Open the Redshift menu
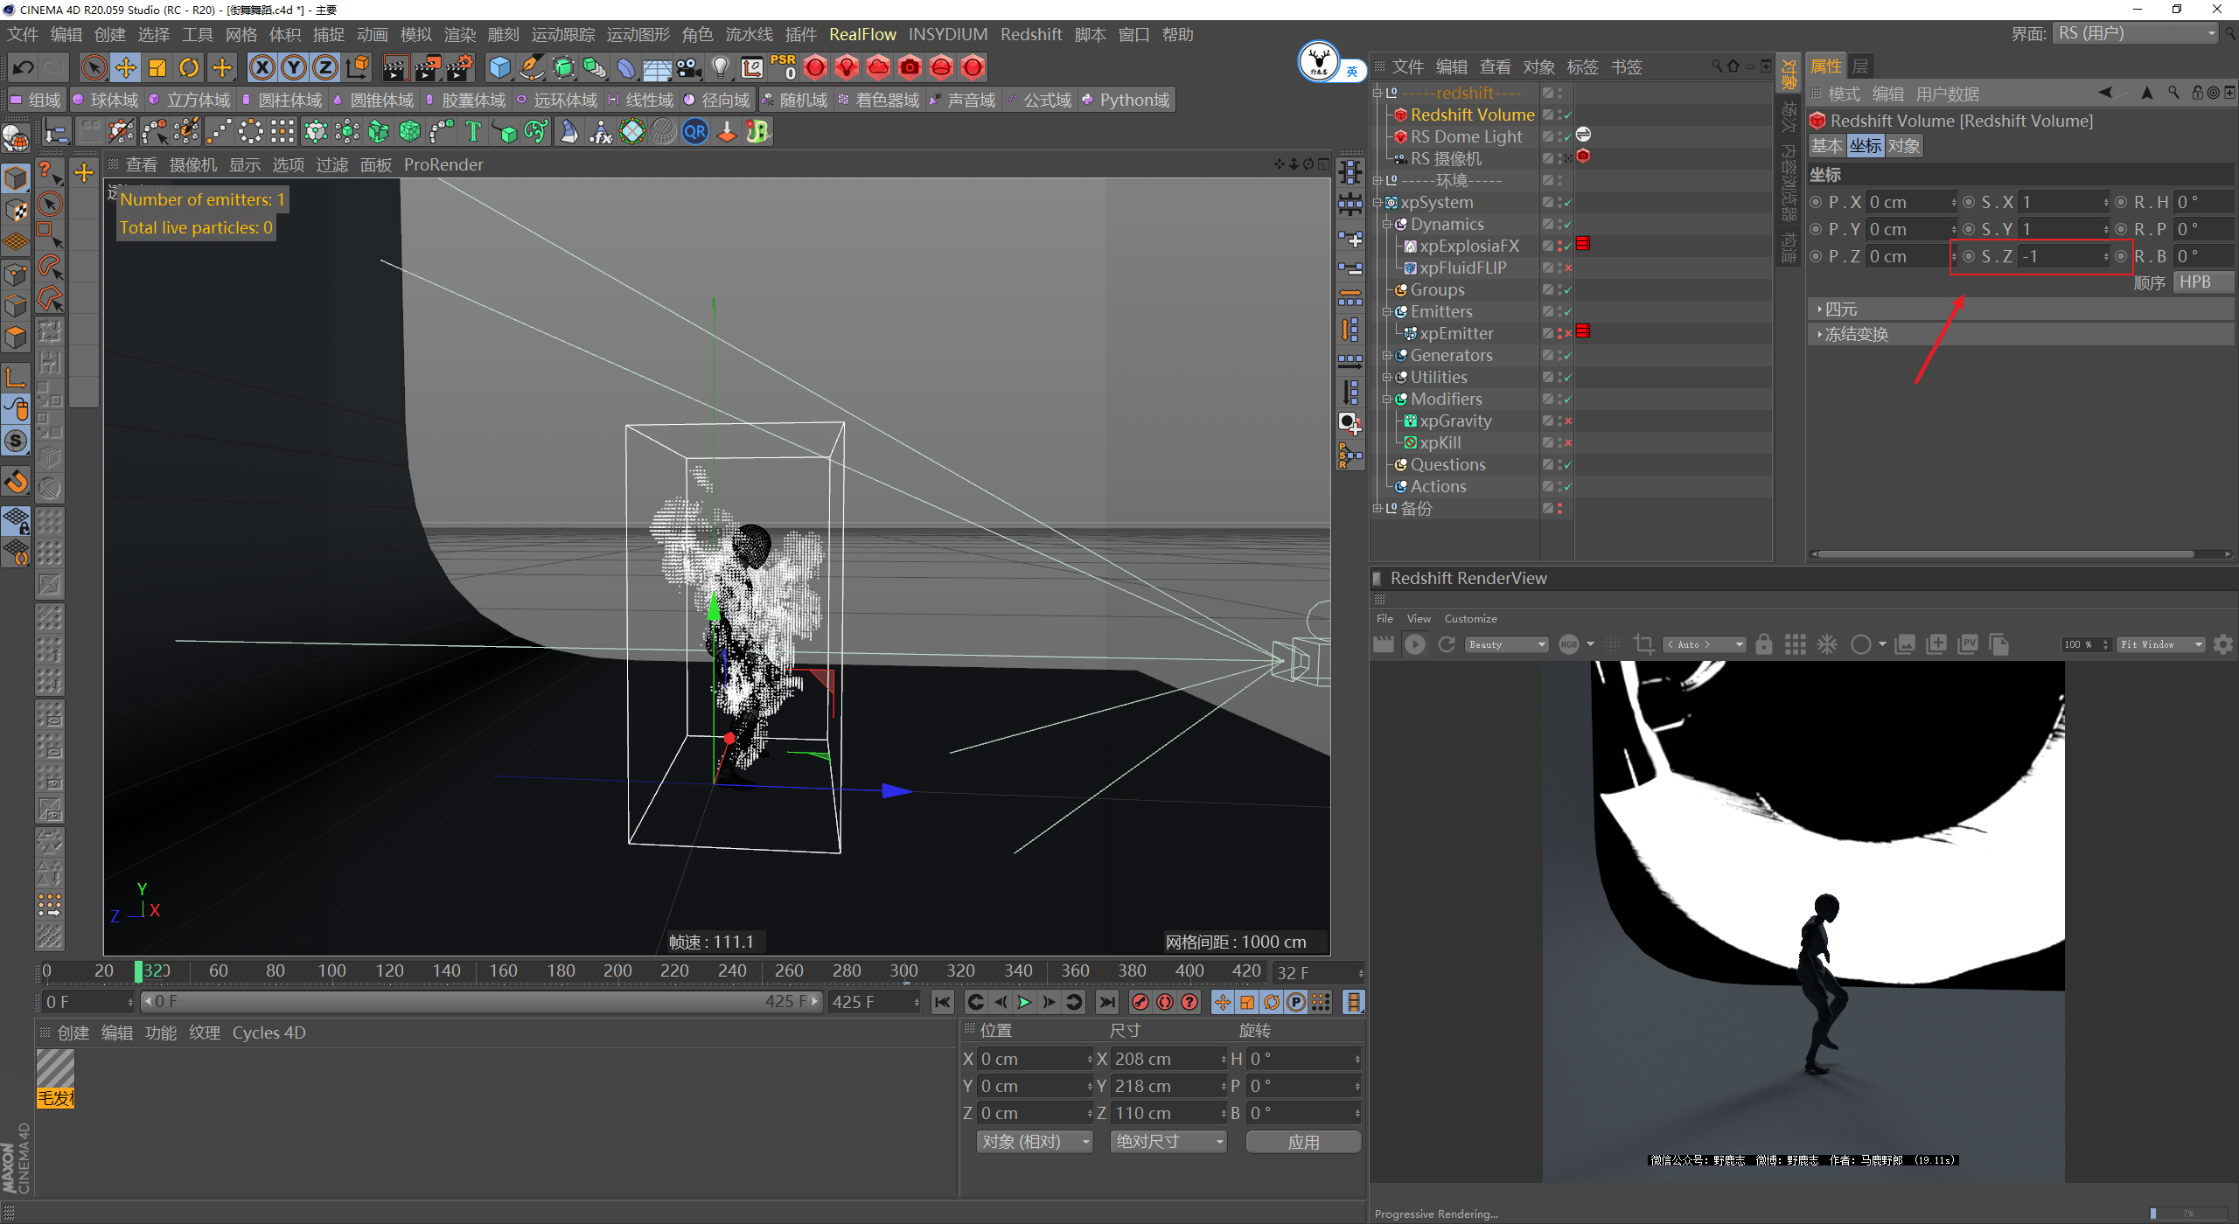The image size is (2239, 1224). [1030, 34]
